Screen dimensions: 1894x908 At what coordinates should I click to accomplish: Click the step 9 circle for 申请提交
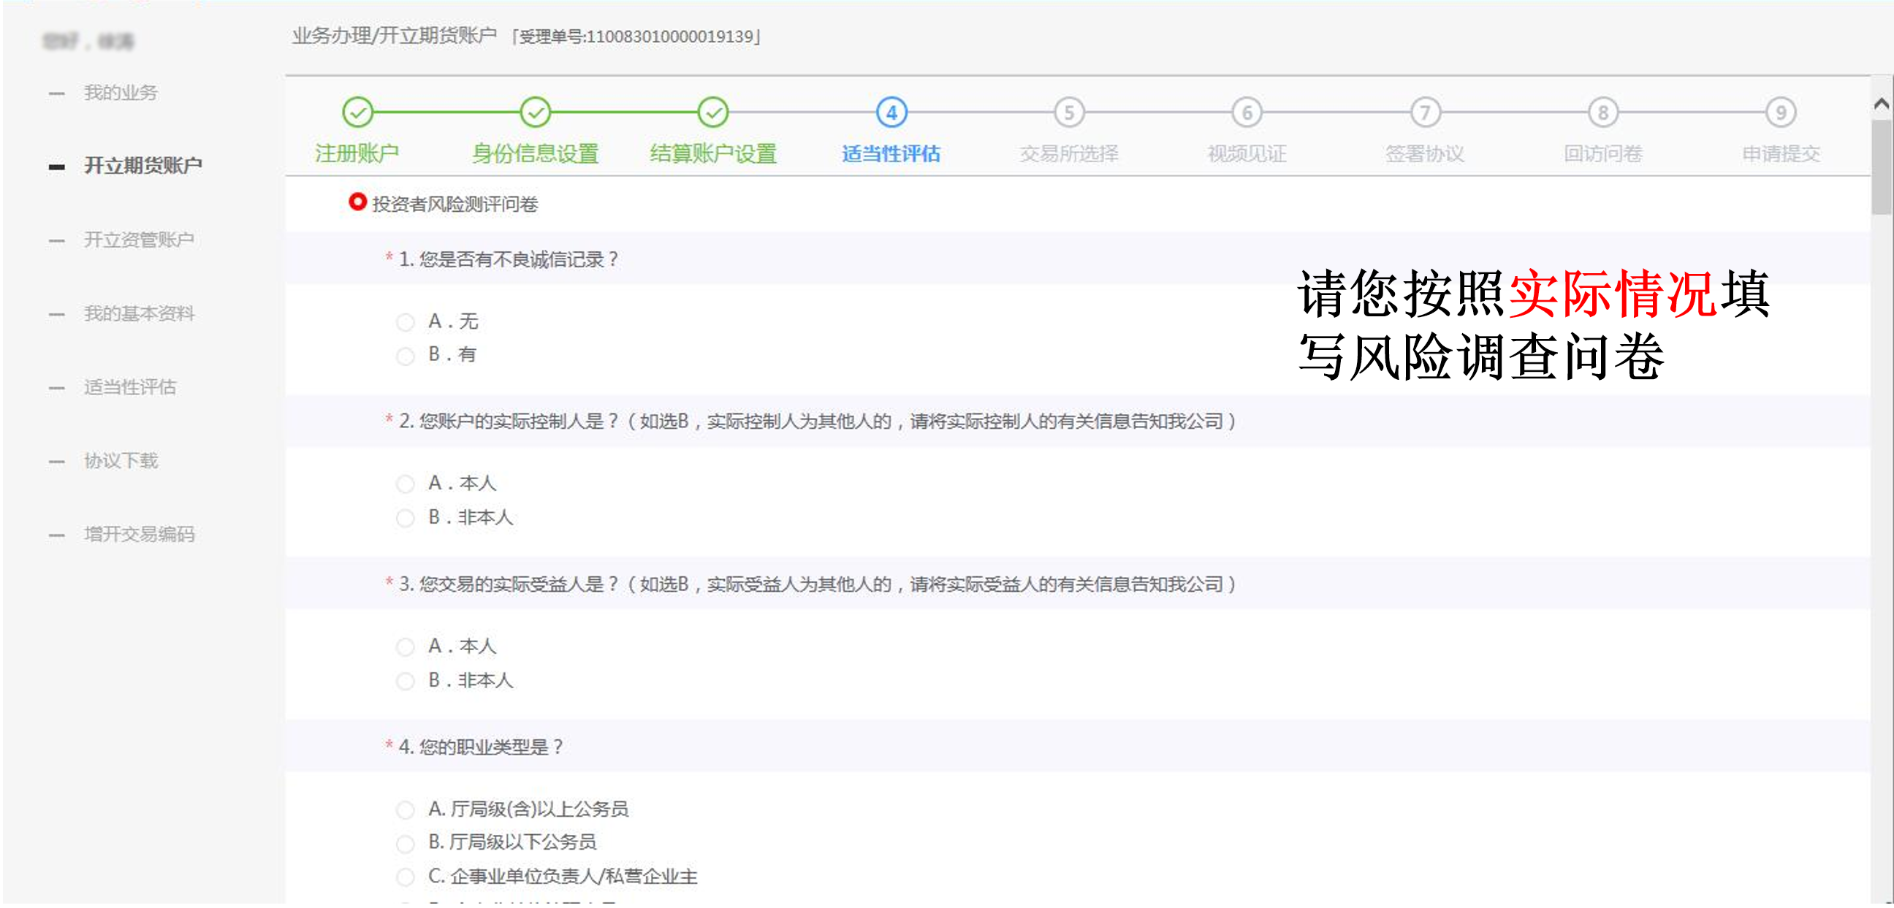[1781, 112]
